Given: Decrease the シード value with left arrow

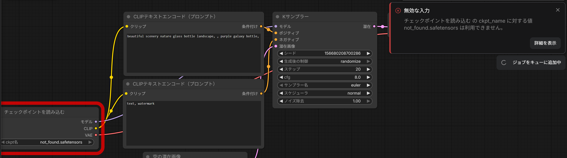Looking at the screenshot, I should [281, 53].
